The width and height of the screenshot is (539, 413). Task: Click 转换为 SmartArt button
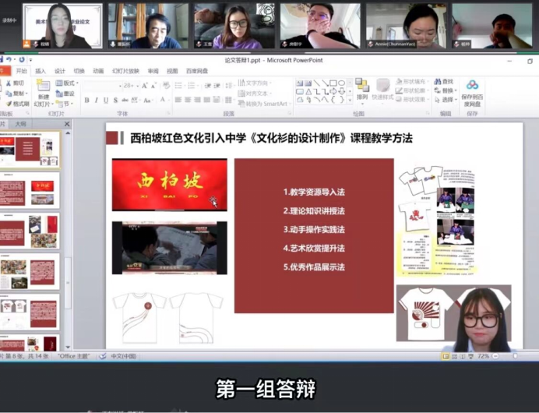(265, 104)
